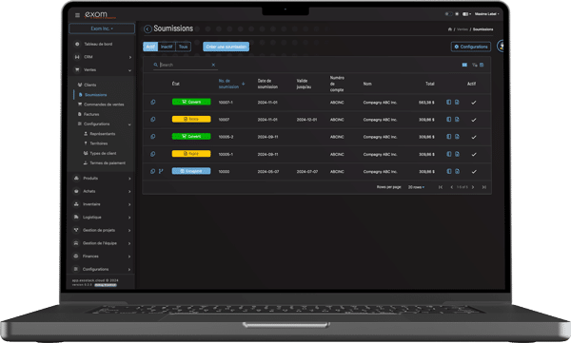Click the copy icon for submission 10007-1

[x=153, y=103]
